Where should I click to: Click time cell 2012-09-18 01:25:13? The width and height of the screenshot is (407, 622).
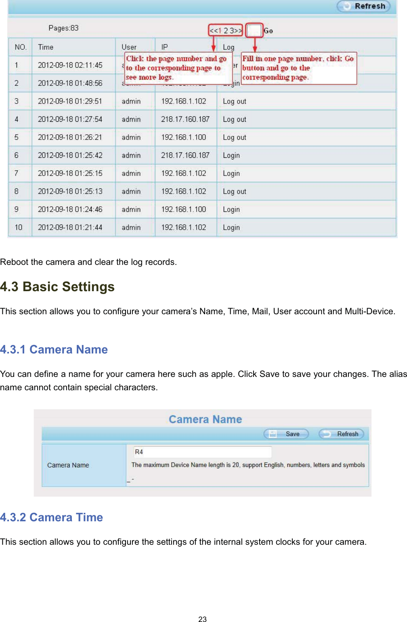point(70,191)
